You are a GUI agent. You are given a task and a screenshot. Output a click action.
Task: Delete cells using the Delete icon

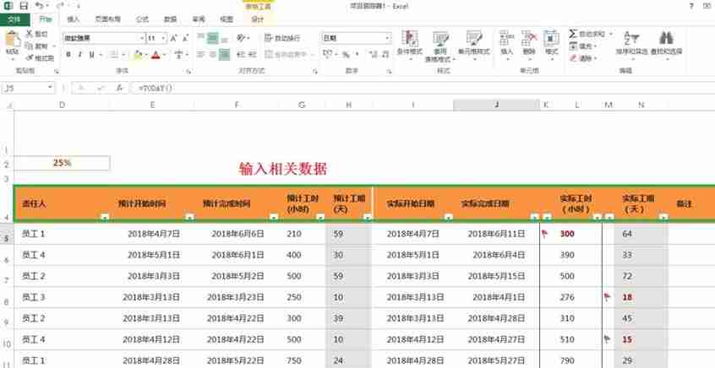tap(529, 38)
